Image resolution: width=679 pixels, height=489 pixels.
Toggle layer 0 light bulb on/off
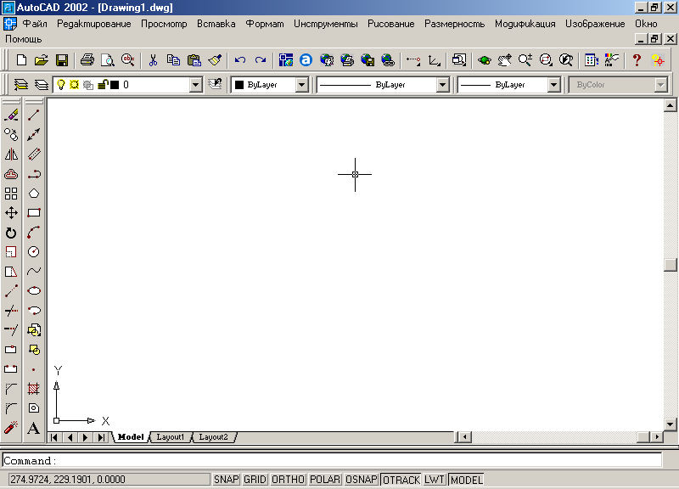pos(61,84)
